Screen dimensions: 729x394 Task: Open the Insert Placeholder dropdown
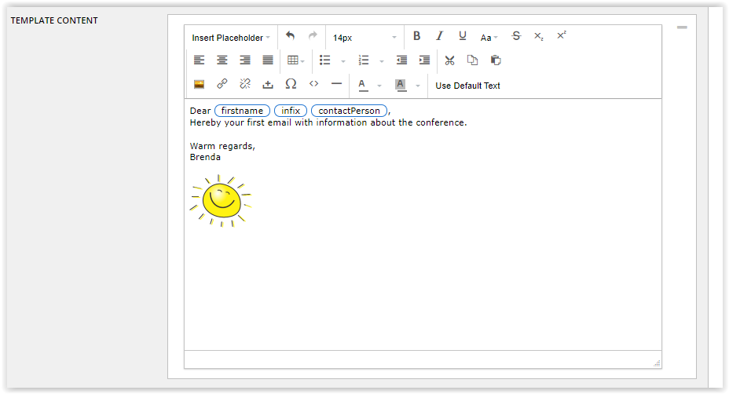point(231,38)
